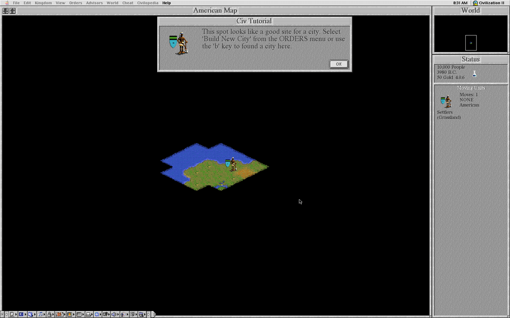Select the Settlers unit on the map
This screenshot has width=510, height=318.
click(231, 164)
